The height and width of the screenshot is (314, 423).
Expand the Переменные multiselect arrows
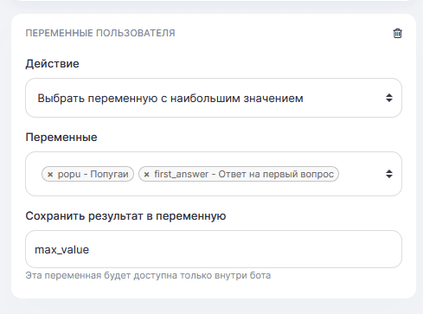click(389, 174)
